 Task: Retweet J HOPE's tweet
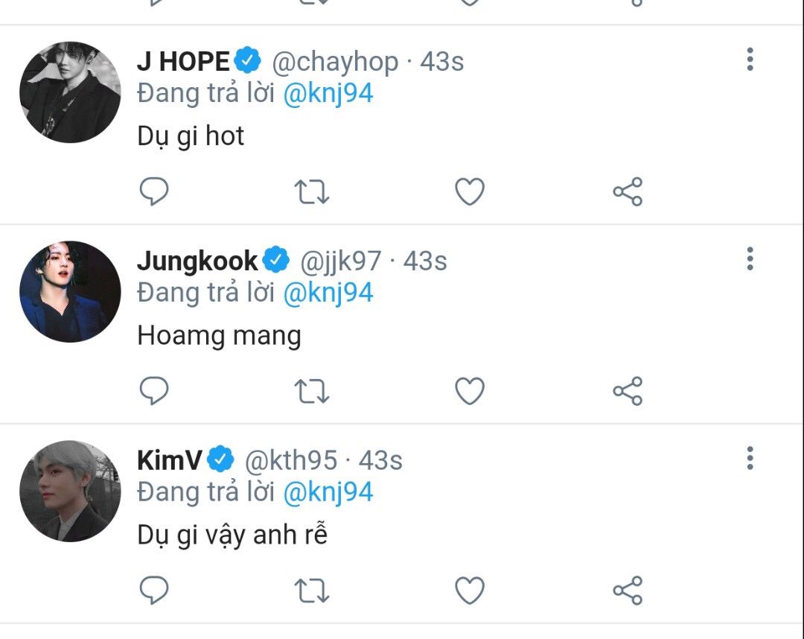tap(312, 192)
